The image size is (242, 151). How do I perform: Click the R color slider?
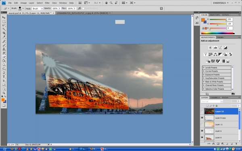[x=218, y=20]
